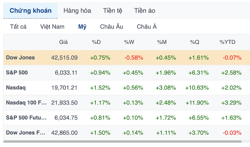The image size is (250, 147).
Task: Click the table's horizontal scrollbar
Action: coord(122,141)
